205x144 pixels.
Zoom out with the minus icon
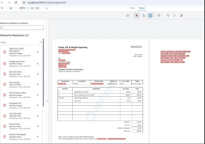tap(33, 8)
